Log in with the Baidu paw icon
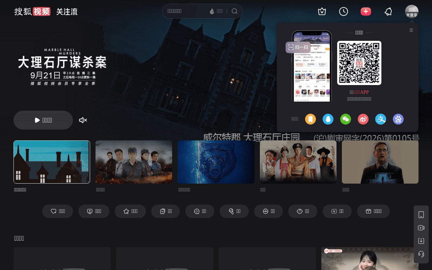The width and height of the screenshot is (432, 270). 398,119
